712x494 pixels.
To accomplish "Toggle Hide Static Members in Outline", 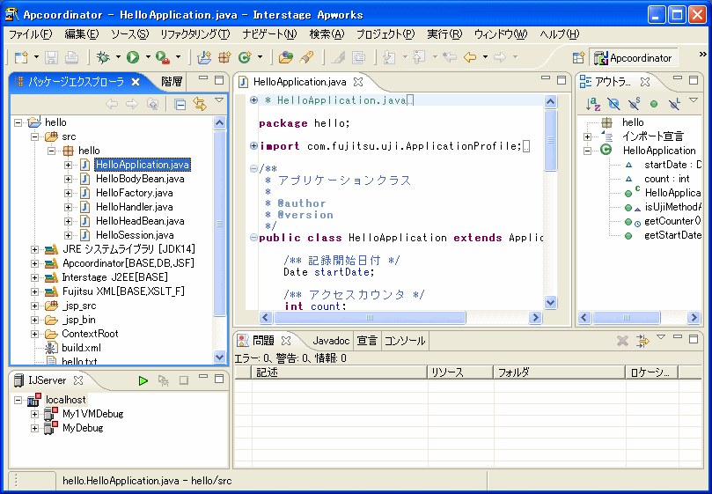I will click(x=634, y=104).
